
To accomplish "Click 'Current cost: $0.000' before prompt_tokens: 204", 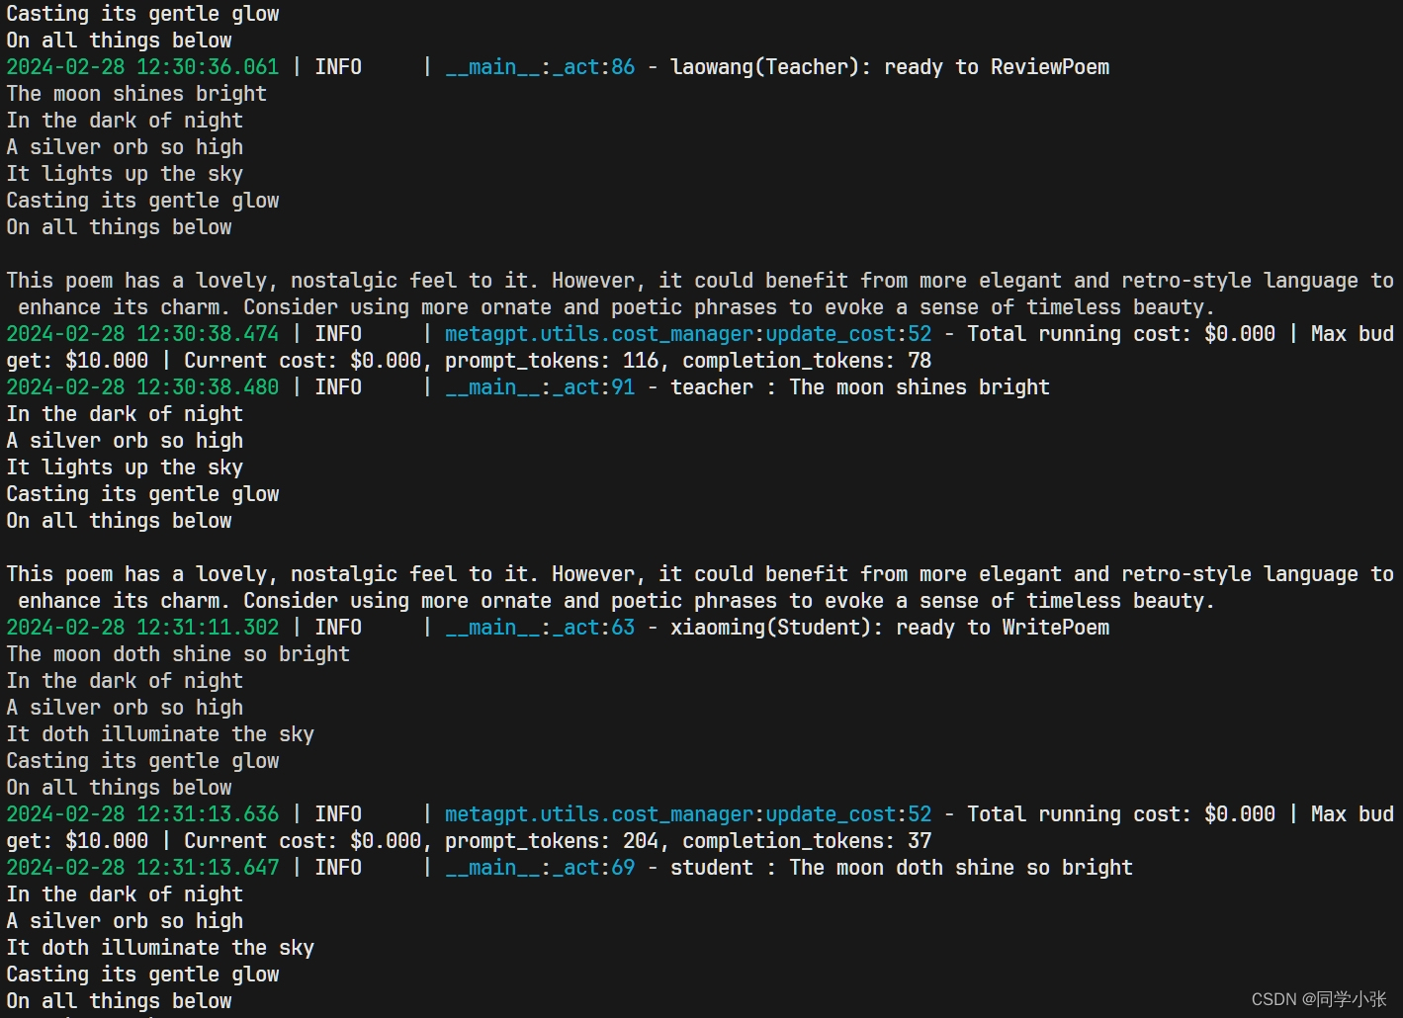I will (303, 841).
